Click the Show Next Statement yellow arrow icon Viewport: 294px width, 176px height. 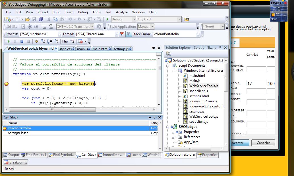click(36, 41)
